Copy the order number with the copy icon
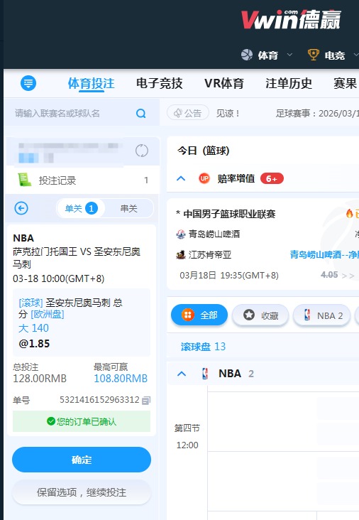The height and width of the screenshot is (520, 359). 146,400
